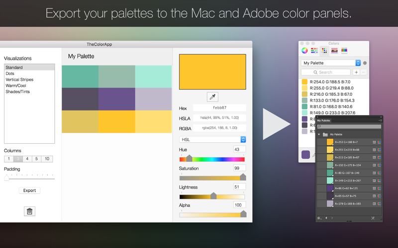The width and height of the screenshot is (398, 248).
Task: Select R:254.0 G:188.5 B:7.0 color row
Action: click(333, 82)
